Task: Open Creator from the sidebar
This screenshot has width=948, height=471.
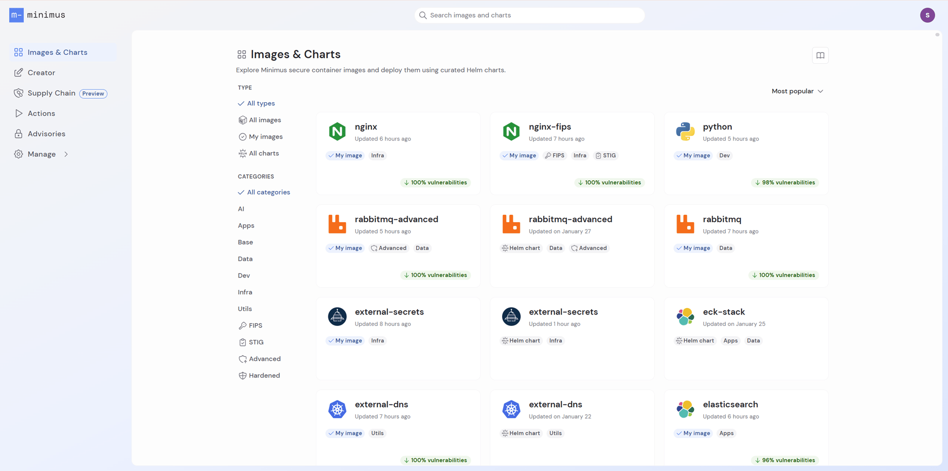Action: pyautogui.click(x=41, y=73)
